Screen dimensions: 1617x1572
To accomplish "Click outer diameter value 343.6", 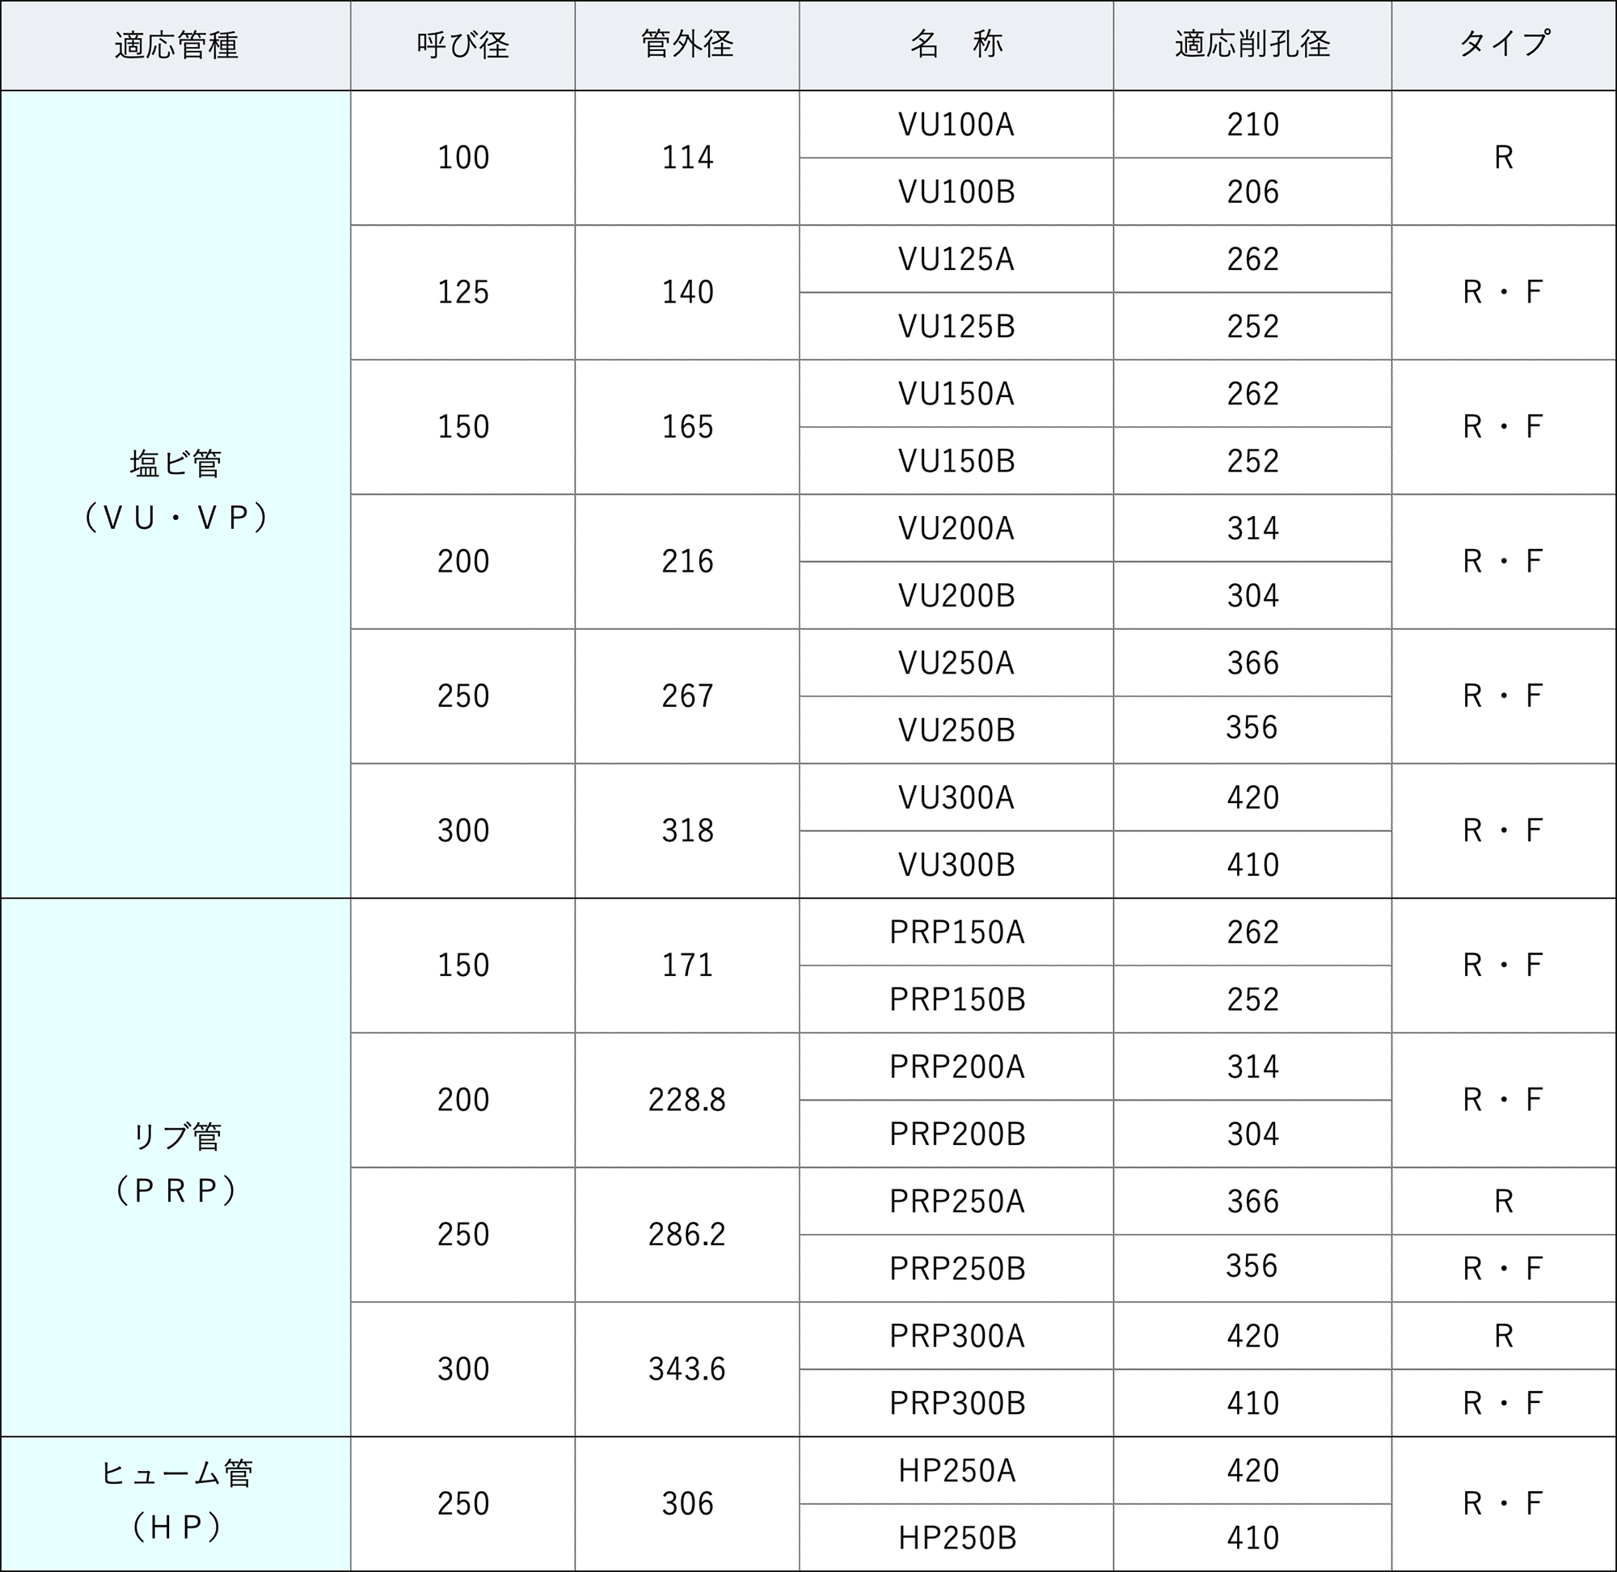I will pos(687,1369).
